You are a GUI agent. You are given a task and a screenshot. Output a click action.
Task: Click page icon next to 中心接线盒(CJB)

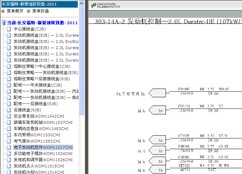pyautogui.click(x=9, y=29)
